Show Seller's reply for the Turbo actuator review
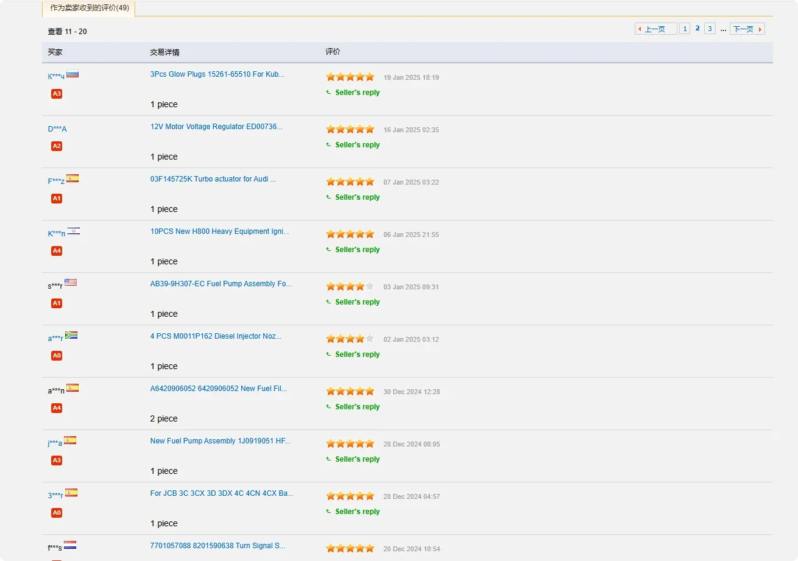The image size is (798, 561). point(357,197)
